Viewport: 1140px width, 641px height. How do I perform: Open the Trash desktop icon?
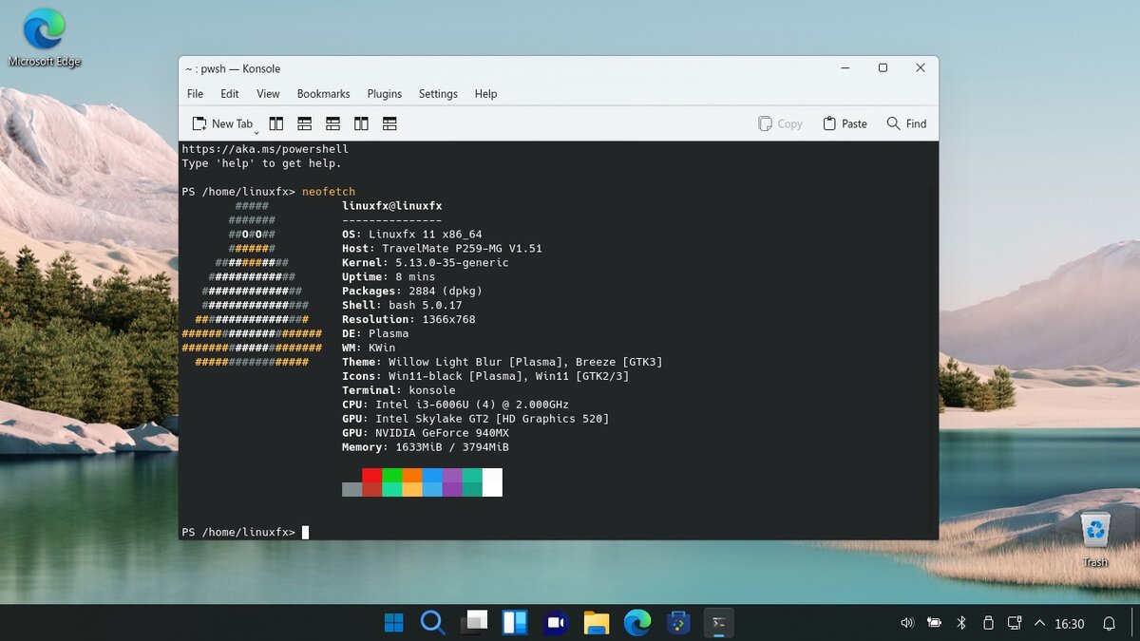1095,539
